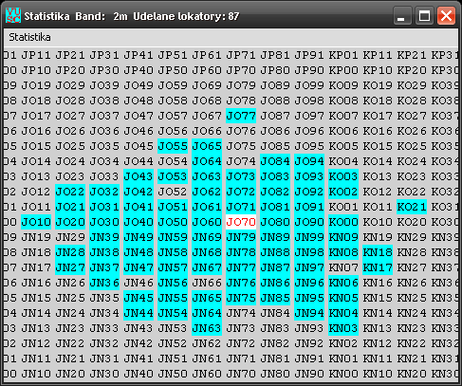This screenshot has width=462, height=386.
Task: Click the unworked JP51 locator in top row
Action: 173,55
